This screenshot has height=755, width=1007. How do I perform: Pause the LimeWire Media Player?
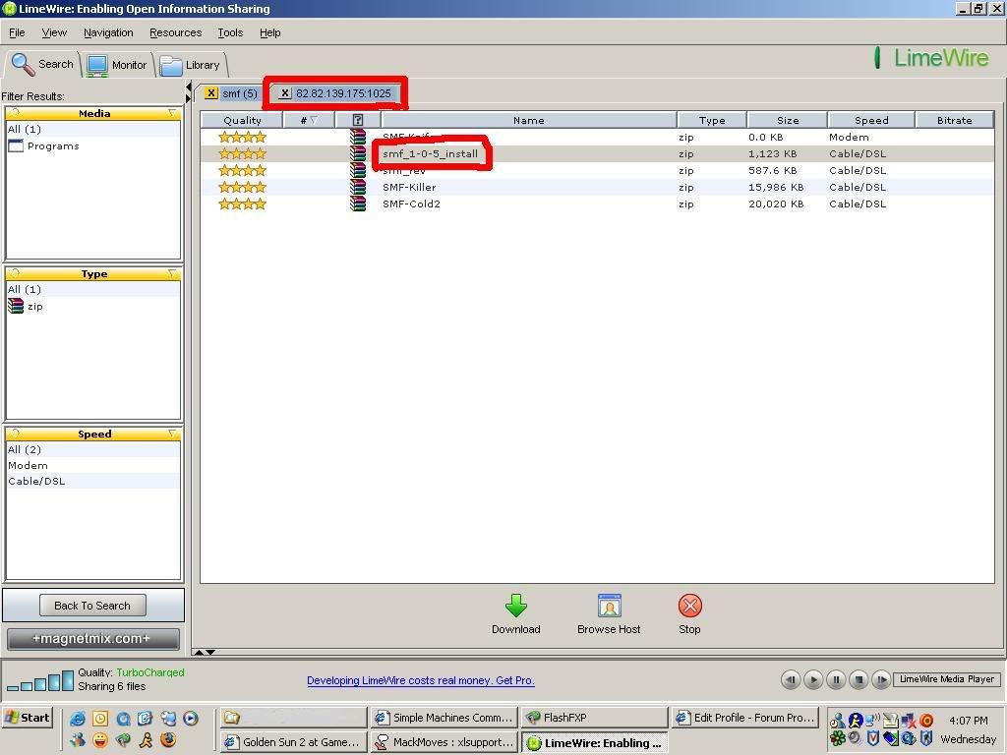pyautogui.click(x=836, y=679)
